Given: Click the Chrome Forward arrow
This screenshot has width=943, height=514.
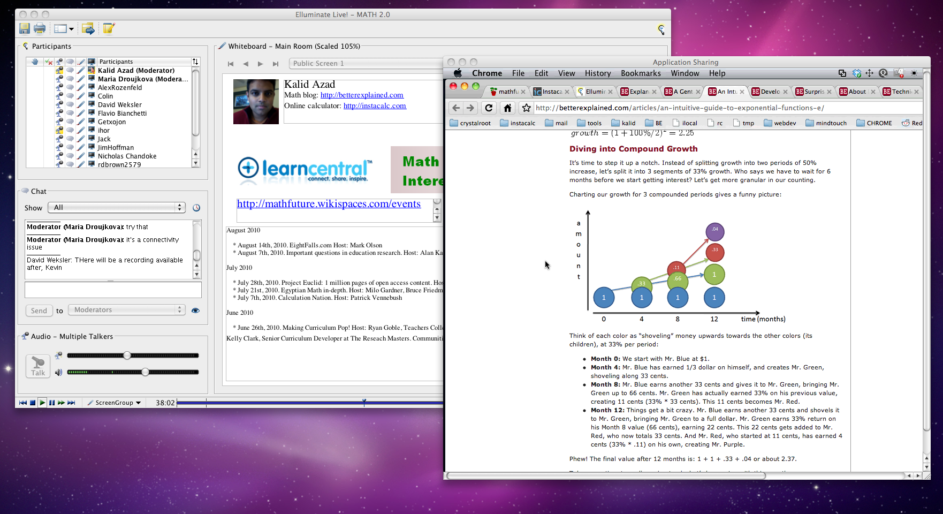Looking at the screenshot, I should tap(470, 108).
